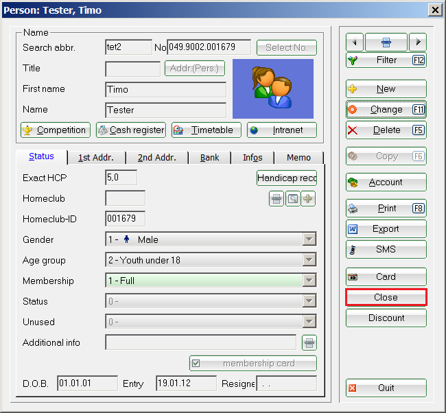Send an SMS to this person
Image resolution: width=446 pixels, height=413 pixels.
point(386,250)
